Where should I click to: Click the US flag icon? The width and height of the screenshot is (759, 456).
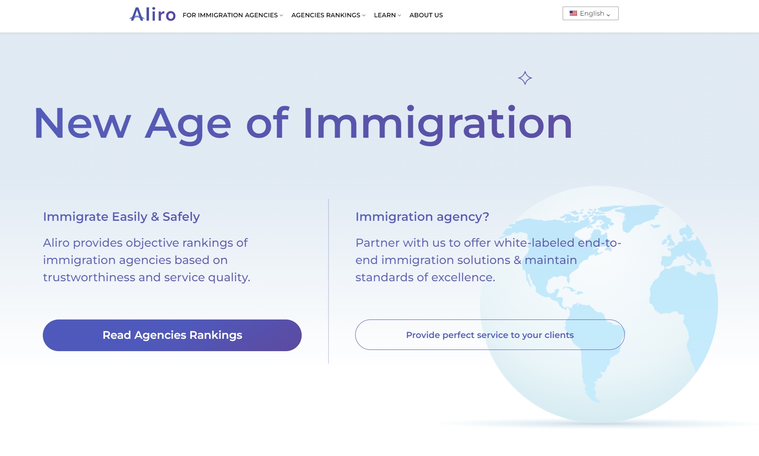[x=573, y=14]
